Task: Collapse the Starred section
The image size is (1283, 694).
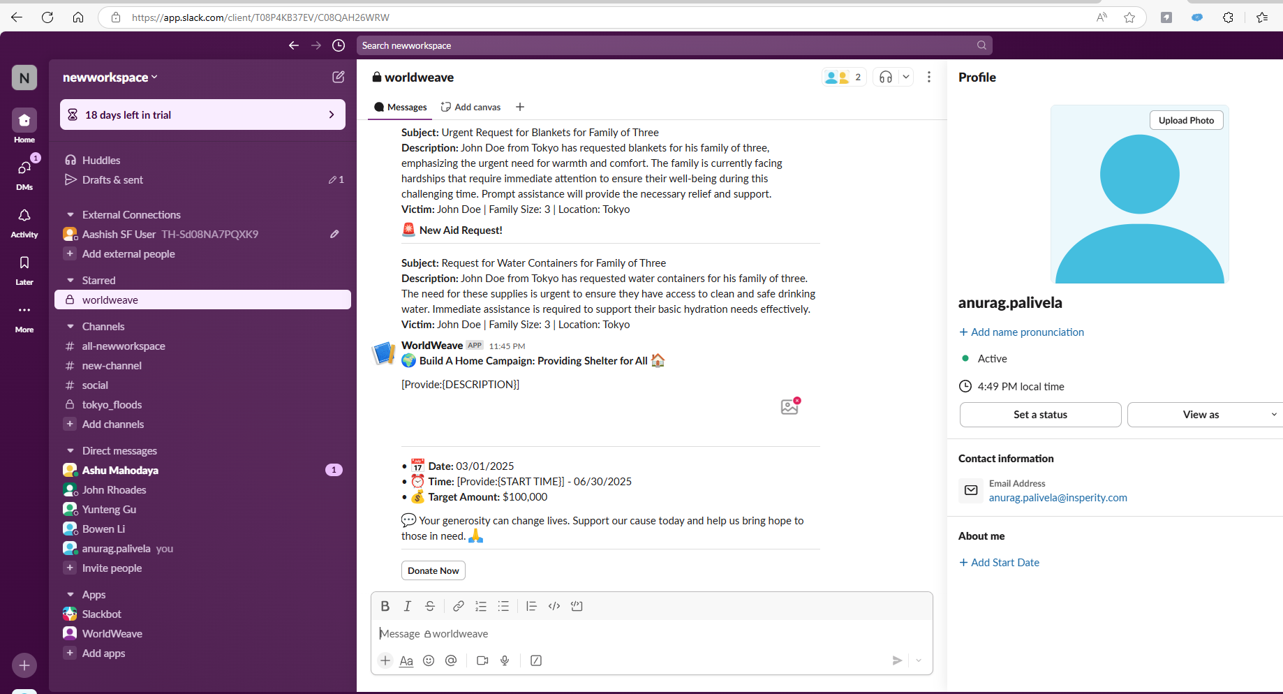Action: 71,280
